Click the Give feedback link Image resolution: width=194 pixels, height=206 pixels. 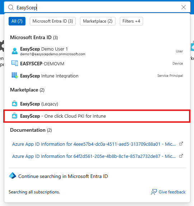pyautogui.click(x=172, y=192)
